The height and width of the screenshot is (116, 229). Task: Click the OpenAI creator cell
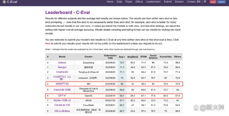tap(88, 96)
